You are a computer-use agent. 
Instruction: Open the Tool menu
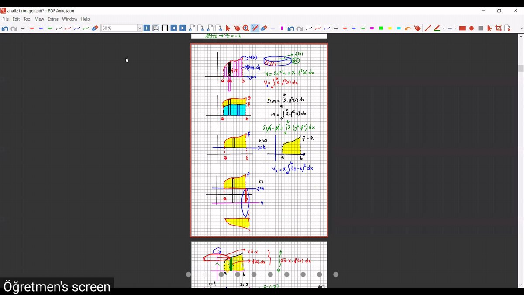(x=28, y=19)
